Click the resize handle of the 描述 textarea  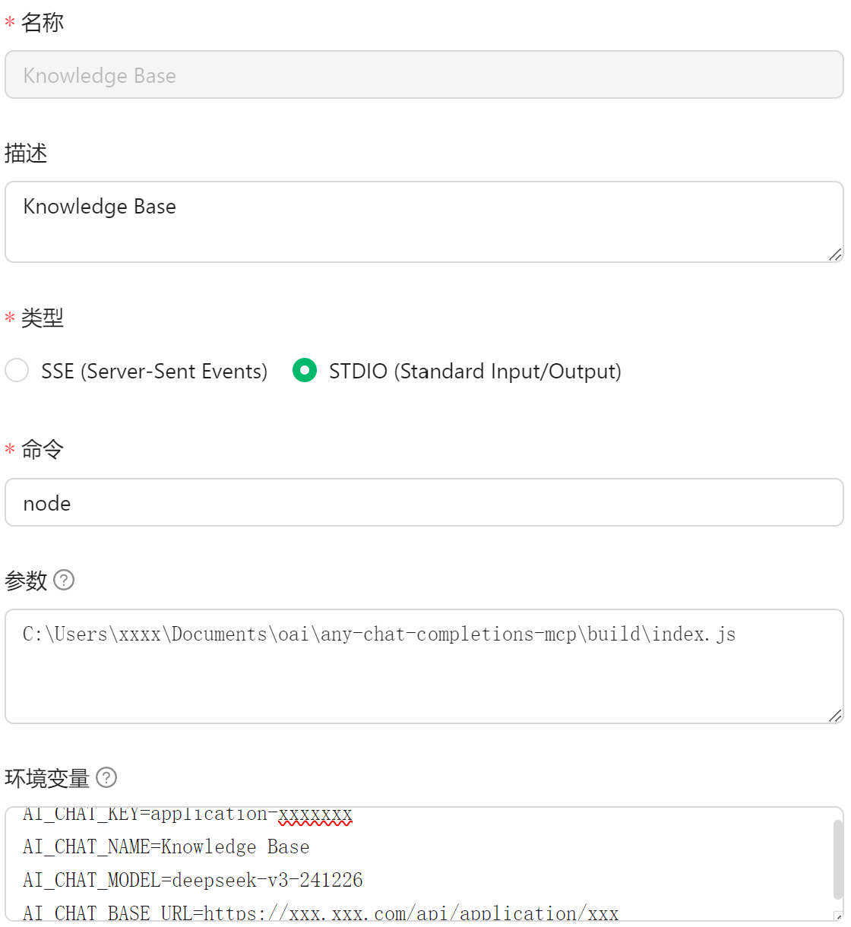coord(835,255)
